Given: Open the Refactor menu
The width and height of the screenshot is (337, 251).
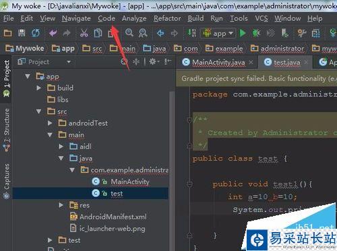Looking at the screenshot, I should (167, 18).
